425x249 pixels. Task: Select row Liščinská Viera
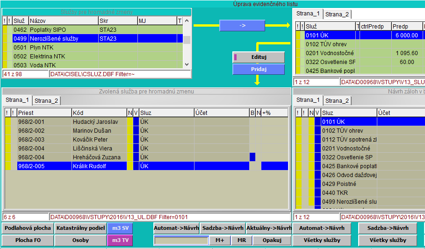pos(146,149)
